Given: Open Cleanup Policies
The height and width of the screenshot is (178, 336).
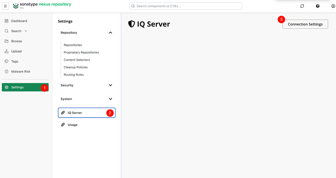Looking at the screenshot, I should [76, 67].
